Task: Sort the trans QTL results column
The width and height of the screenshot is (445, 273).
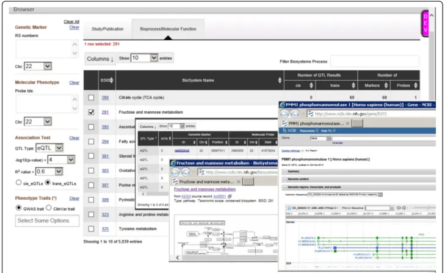Action: pyautogui.click(x=353, y=86)
